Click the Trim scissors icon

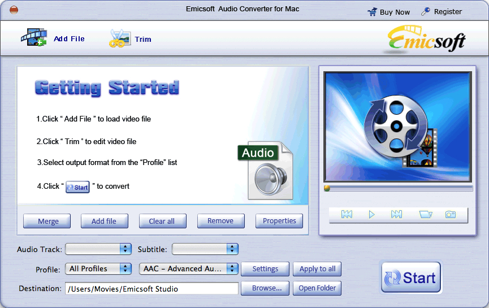tap(119, 38)
